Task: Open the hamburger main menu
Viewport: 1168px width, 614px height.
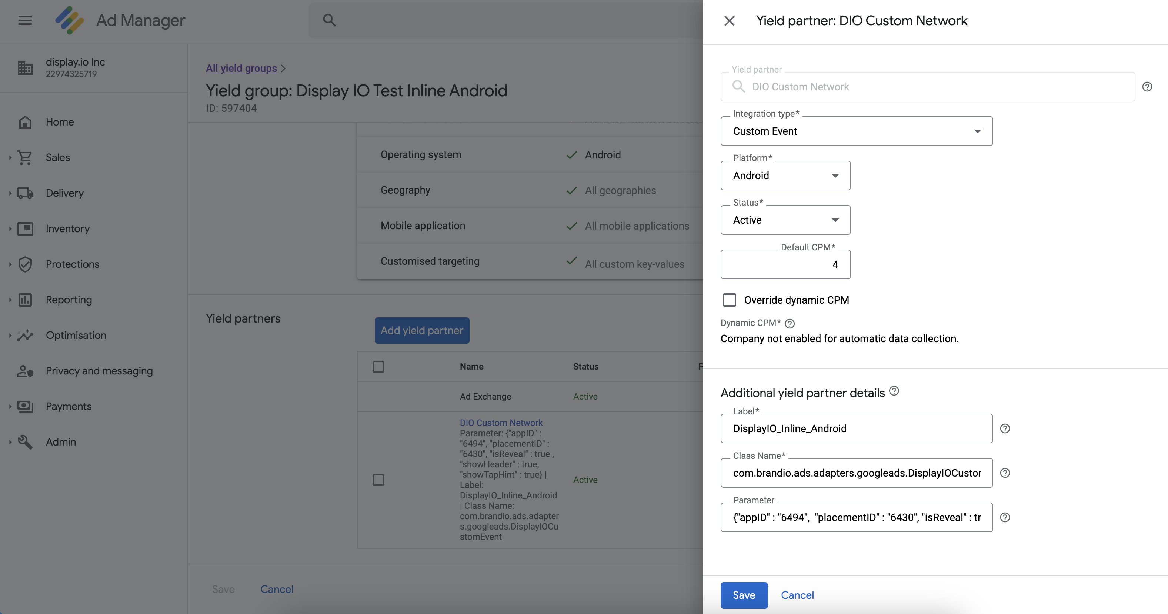Action: pos(25,20)
